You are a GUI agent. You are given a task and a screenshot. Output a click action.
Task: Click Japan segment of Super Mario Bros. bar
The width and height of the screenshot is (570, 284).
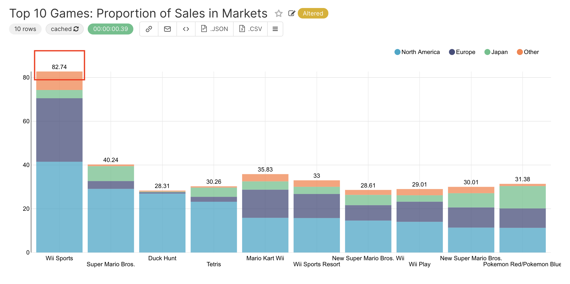111,173
